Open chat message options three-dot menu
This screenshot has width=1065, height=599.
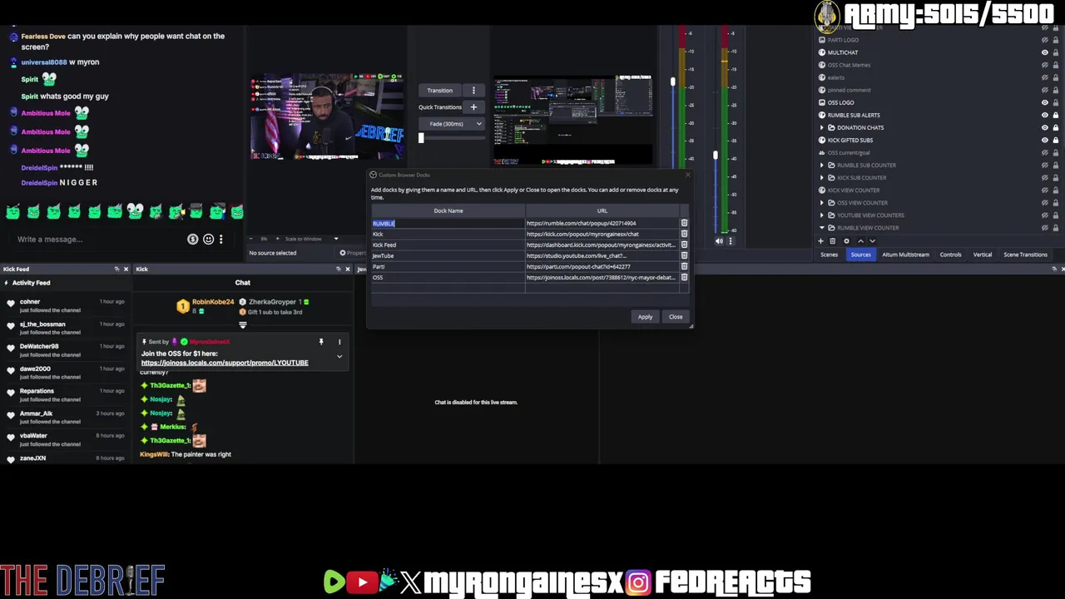click(220, 240)
